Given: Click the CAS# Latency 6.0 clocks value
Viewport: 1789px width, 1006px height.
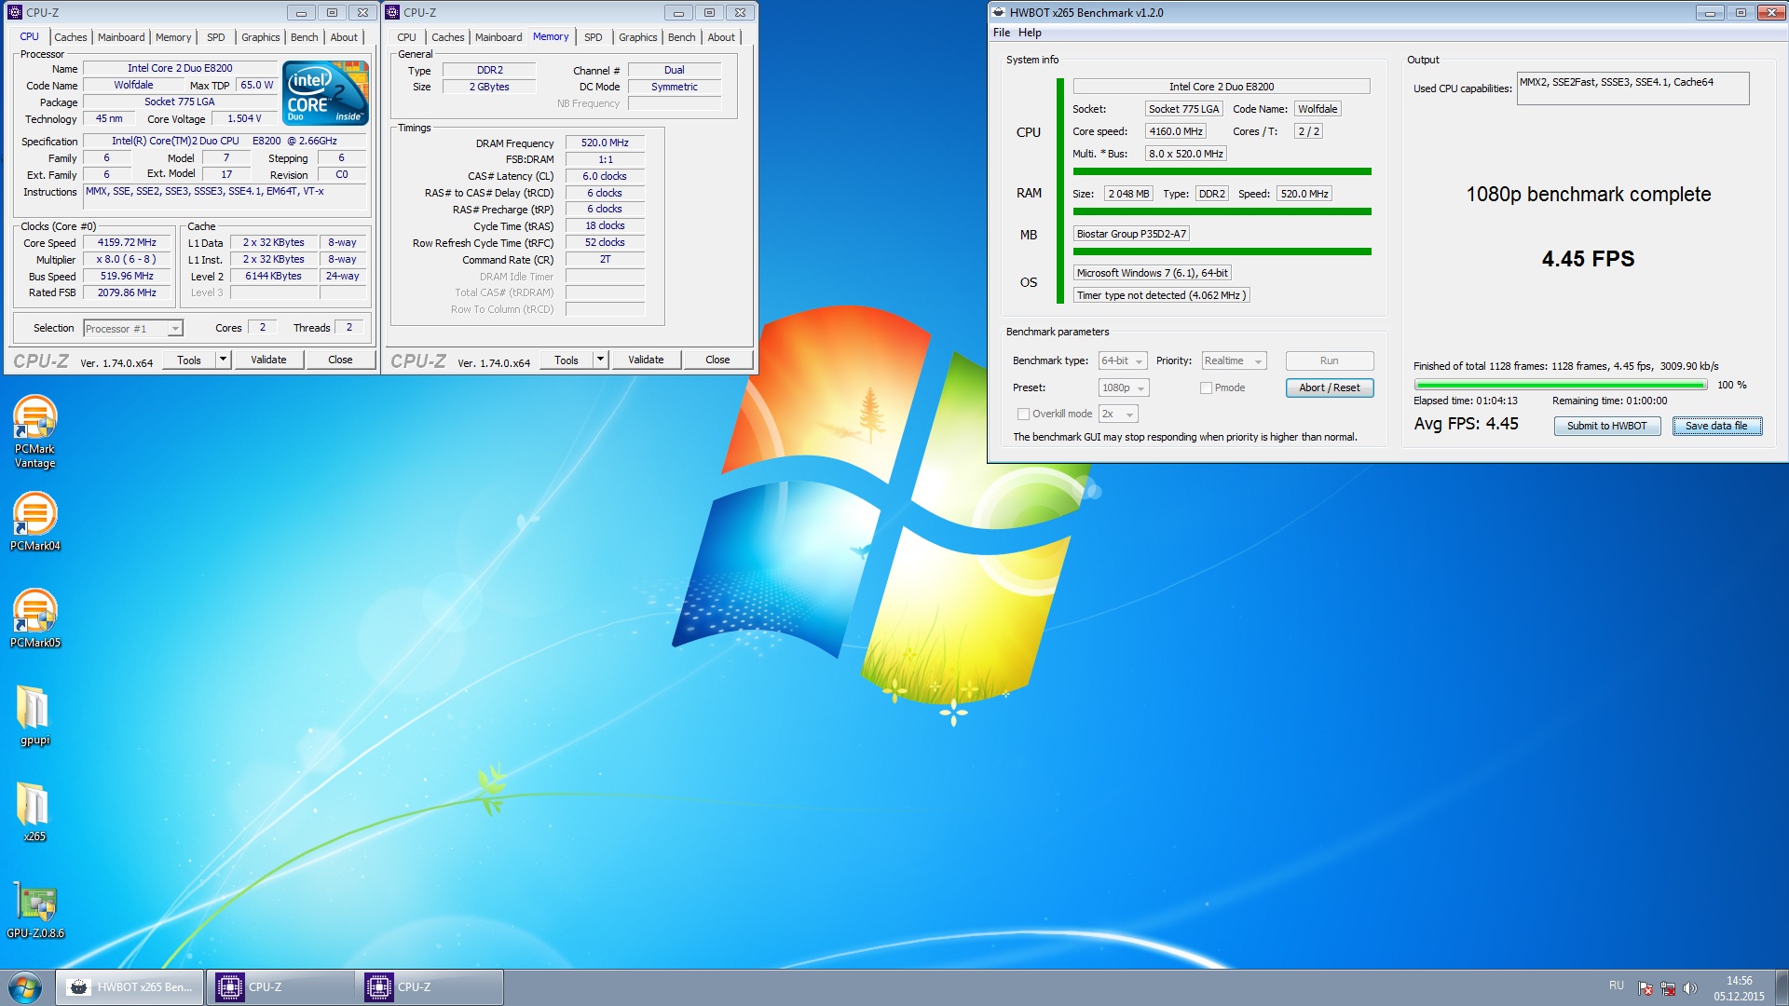Looking at the screenshot, I should coord(605,176).
